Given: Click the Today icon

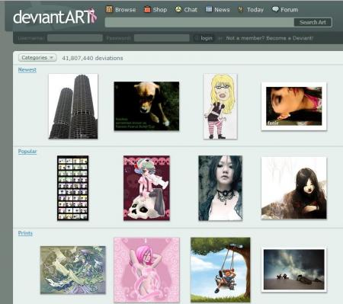Looking at the screenshot, I should pos(240,9).
